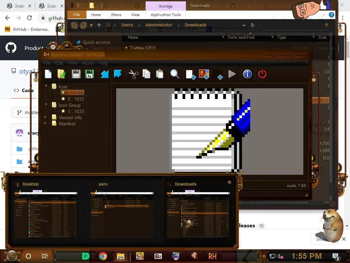Viewport: 350px width, 263px height.
Task: Cut using the scissors icon
Action: click(x=134, y=74)
